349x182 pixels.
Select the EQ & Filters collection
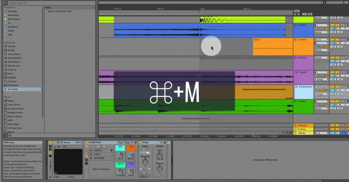pyautogui.click(x=14, y=19)
